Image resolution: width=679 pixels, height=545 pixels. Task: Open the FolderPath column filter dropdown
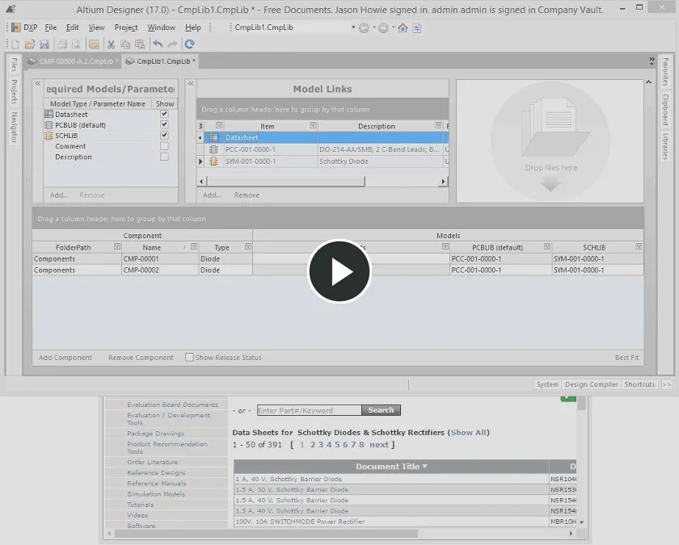point(117,246)
